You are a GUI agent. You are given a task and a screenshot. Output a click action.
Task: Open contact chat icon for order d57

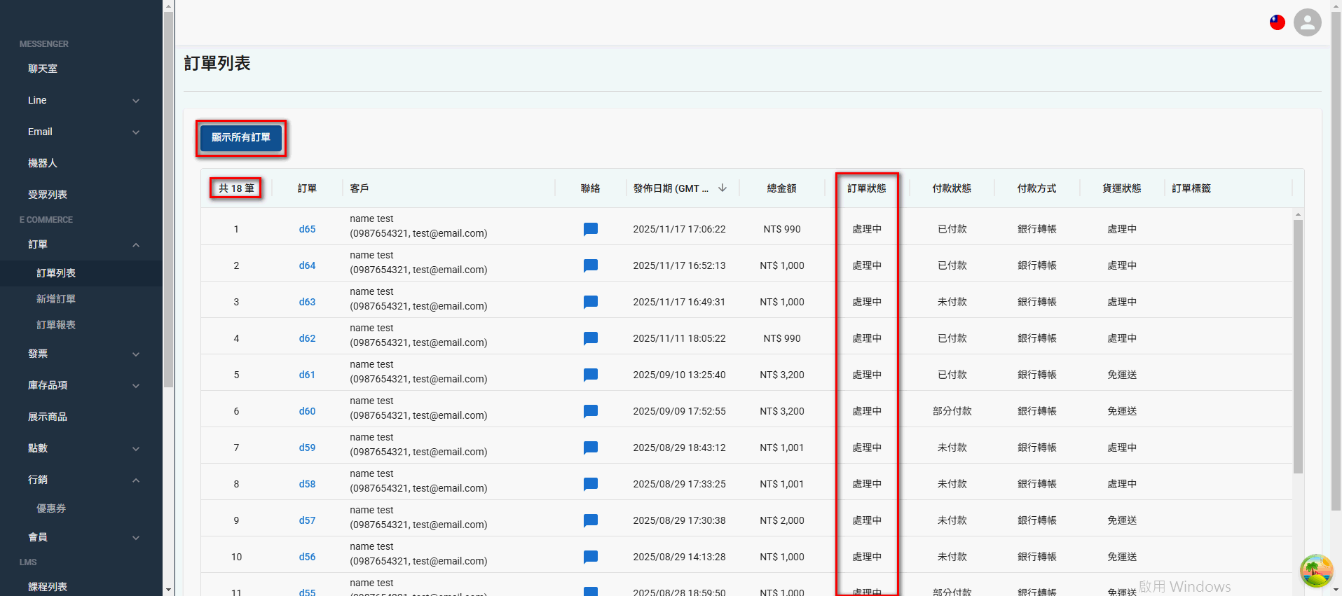pos(590,520)
